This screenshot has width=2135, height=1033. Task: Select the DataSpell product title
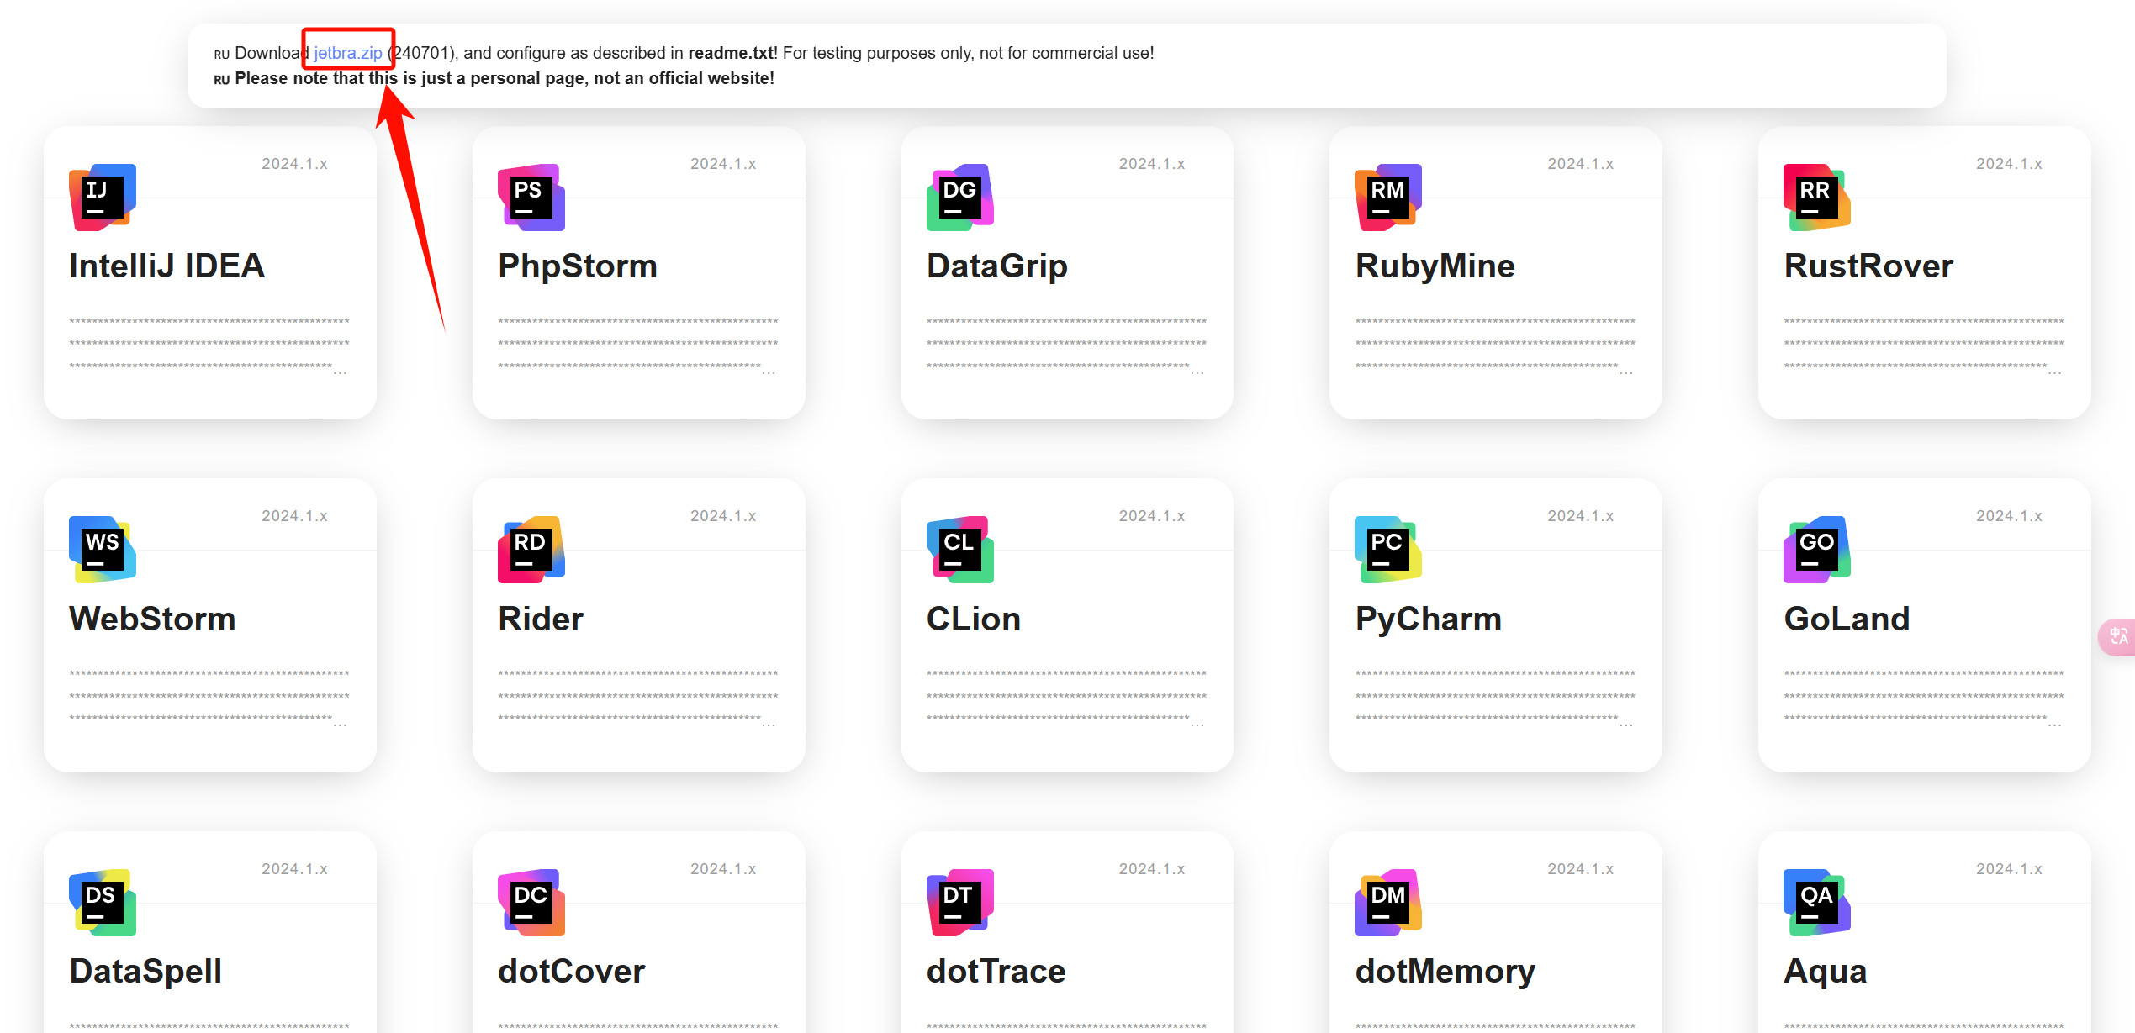point(145,971)
